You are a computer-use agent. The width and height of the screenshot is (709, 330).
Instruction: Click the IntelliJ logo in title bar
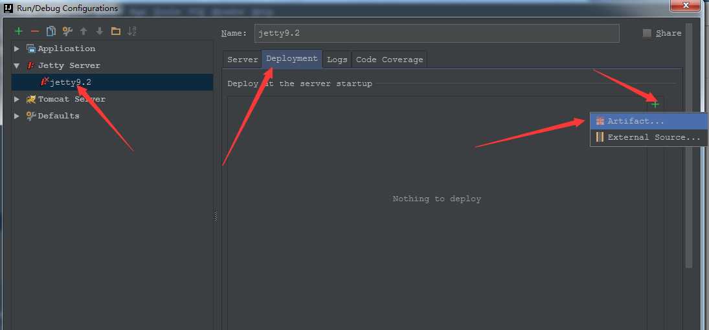tap(8, 8)
